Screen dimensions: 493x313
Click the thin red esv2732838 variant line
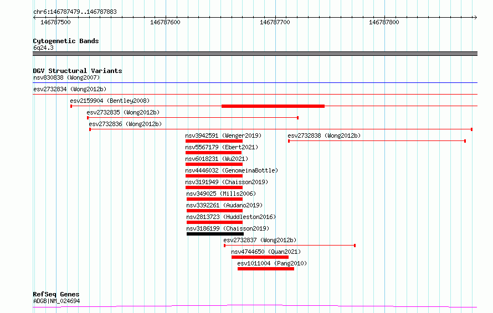377,141
